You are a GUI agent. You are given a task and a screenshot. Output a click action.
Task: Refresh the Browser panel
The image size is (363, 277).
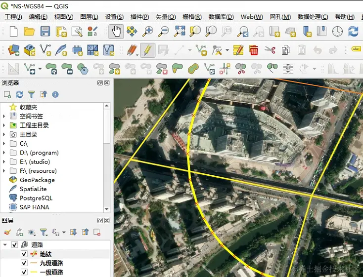pos(19,94)
